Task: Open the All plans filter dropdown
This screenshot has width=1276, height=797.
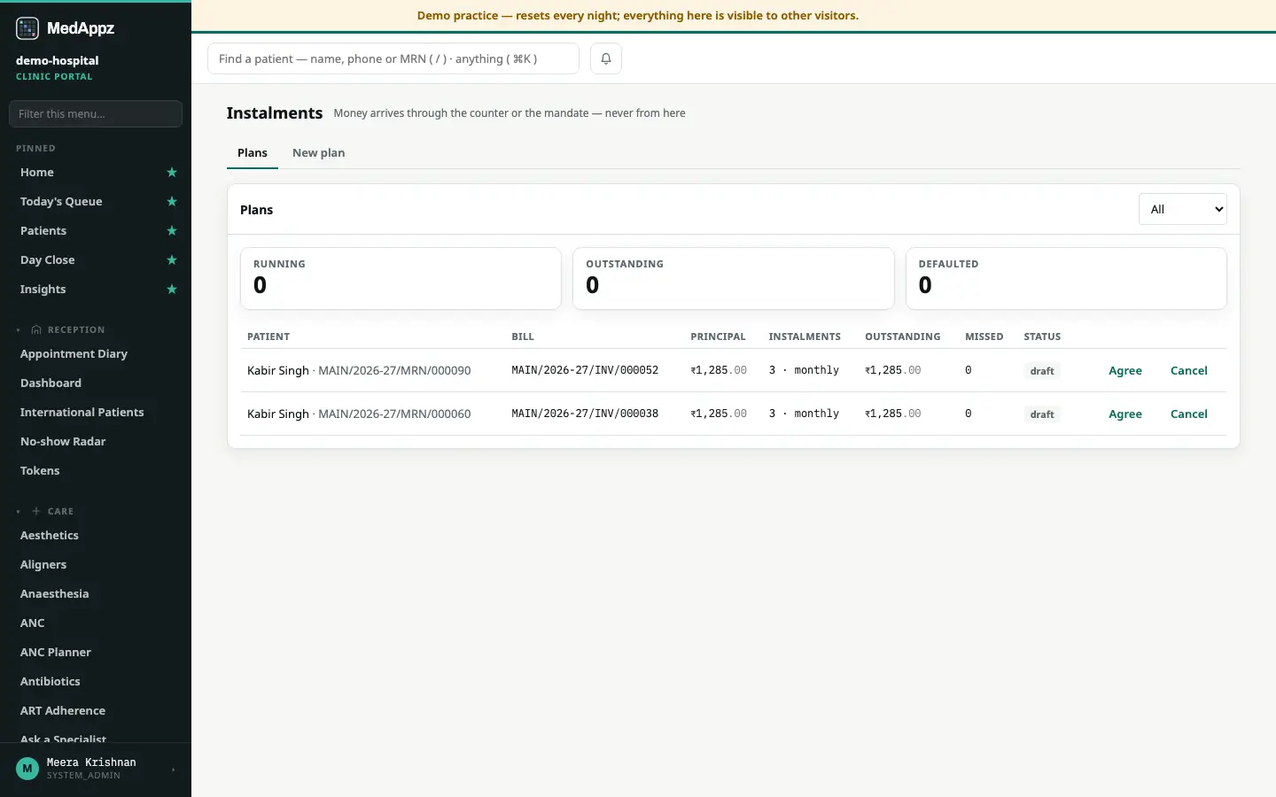Action: tap(1182, 209)
